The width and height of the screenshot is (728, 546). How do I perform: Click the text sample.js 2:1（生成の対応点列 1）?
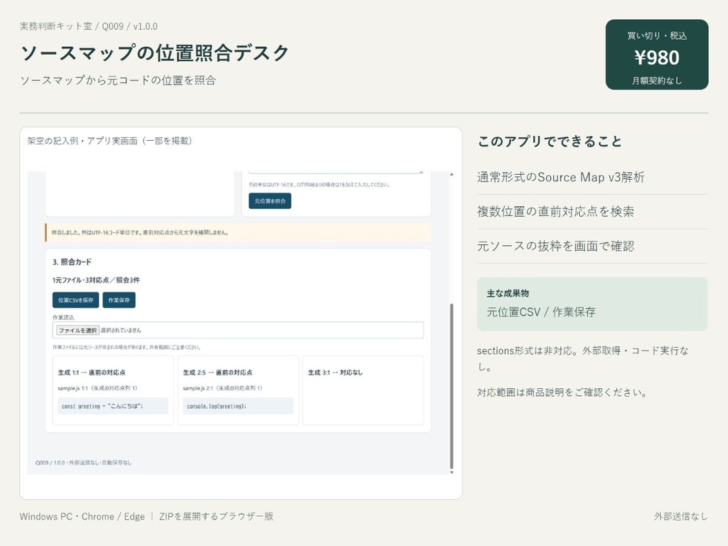pos(223,388)
